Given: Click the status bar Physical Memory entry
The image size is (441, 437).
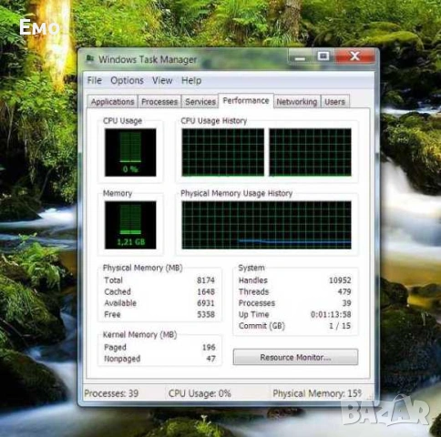Looking at the screenshot, I should [317, 393].
